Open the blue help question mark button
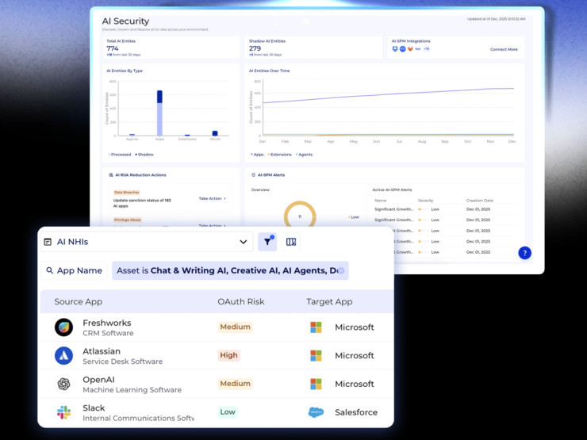587x440 pixels. point(524,253)
